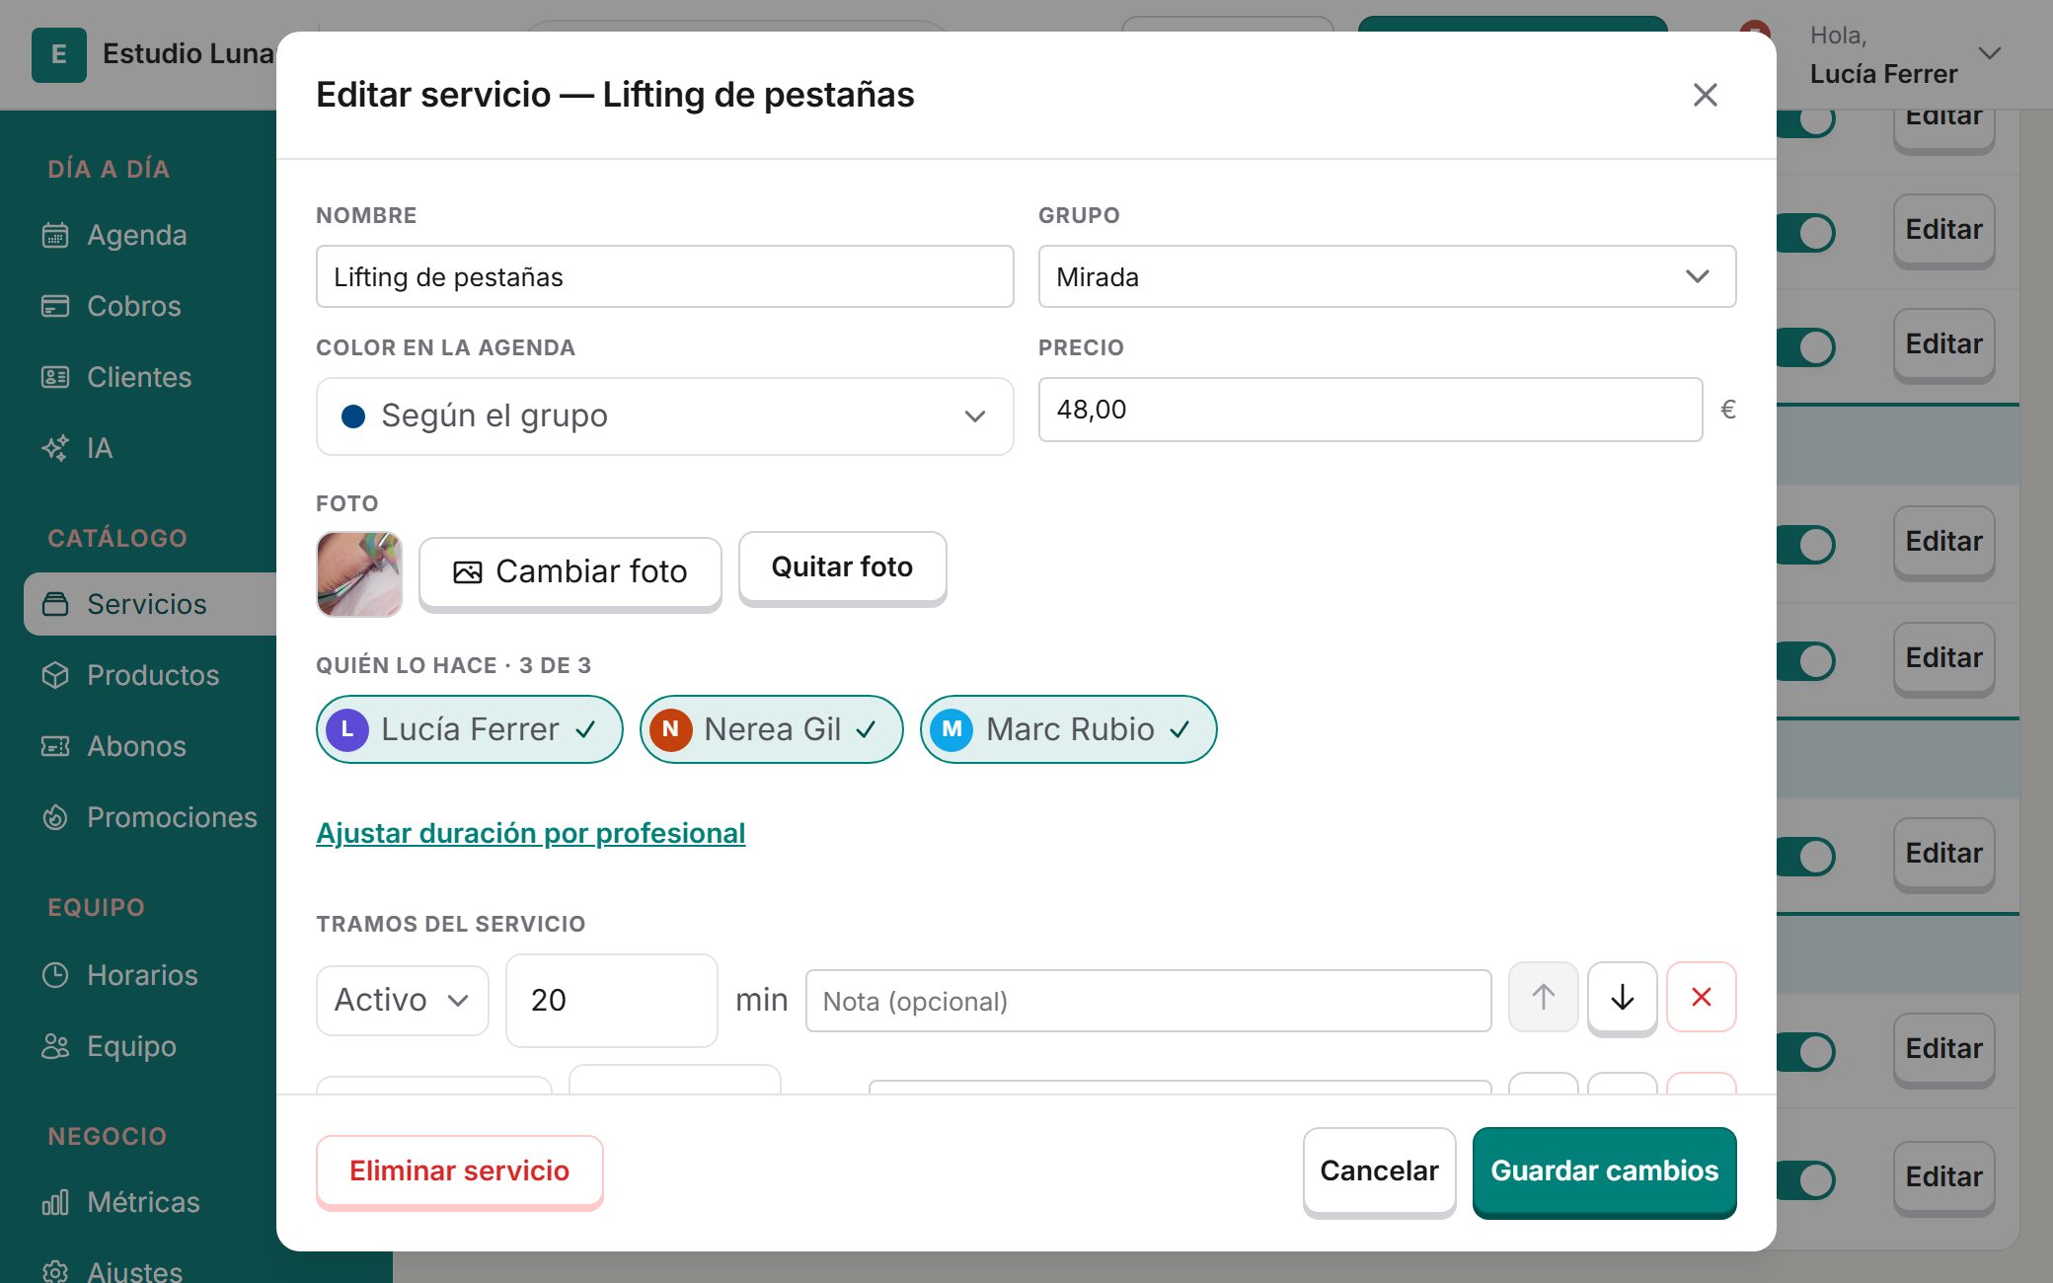Click the blue group color dot
The image size is (2053, 1283).
(x=353, y=416)
